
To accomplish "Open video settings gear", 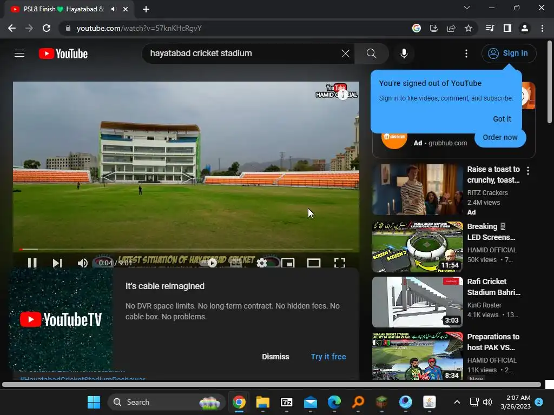I will coord(262,263).
